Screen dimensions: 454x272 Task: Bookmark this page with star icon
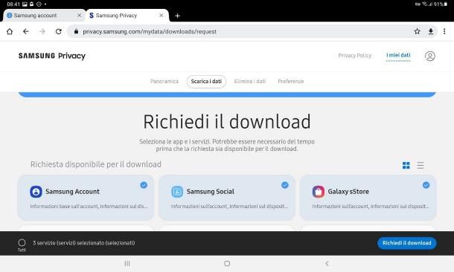tap(417, 31)
